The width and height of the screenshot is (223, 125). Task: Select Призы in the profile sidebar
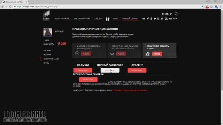(46, 63)
